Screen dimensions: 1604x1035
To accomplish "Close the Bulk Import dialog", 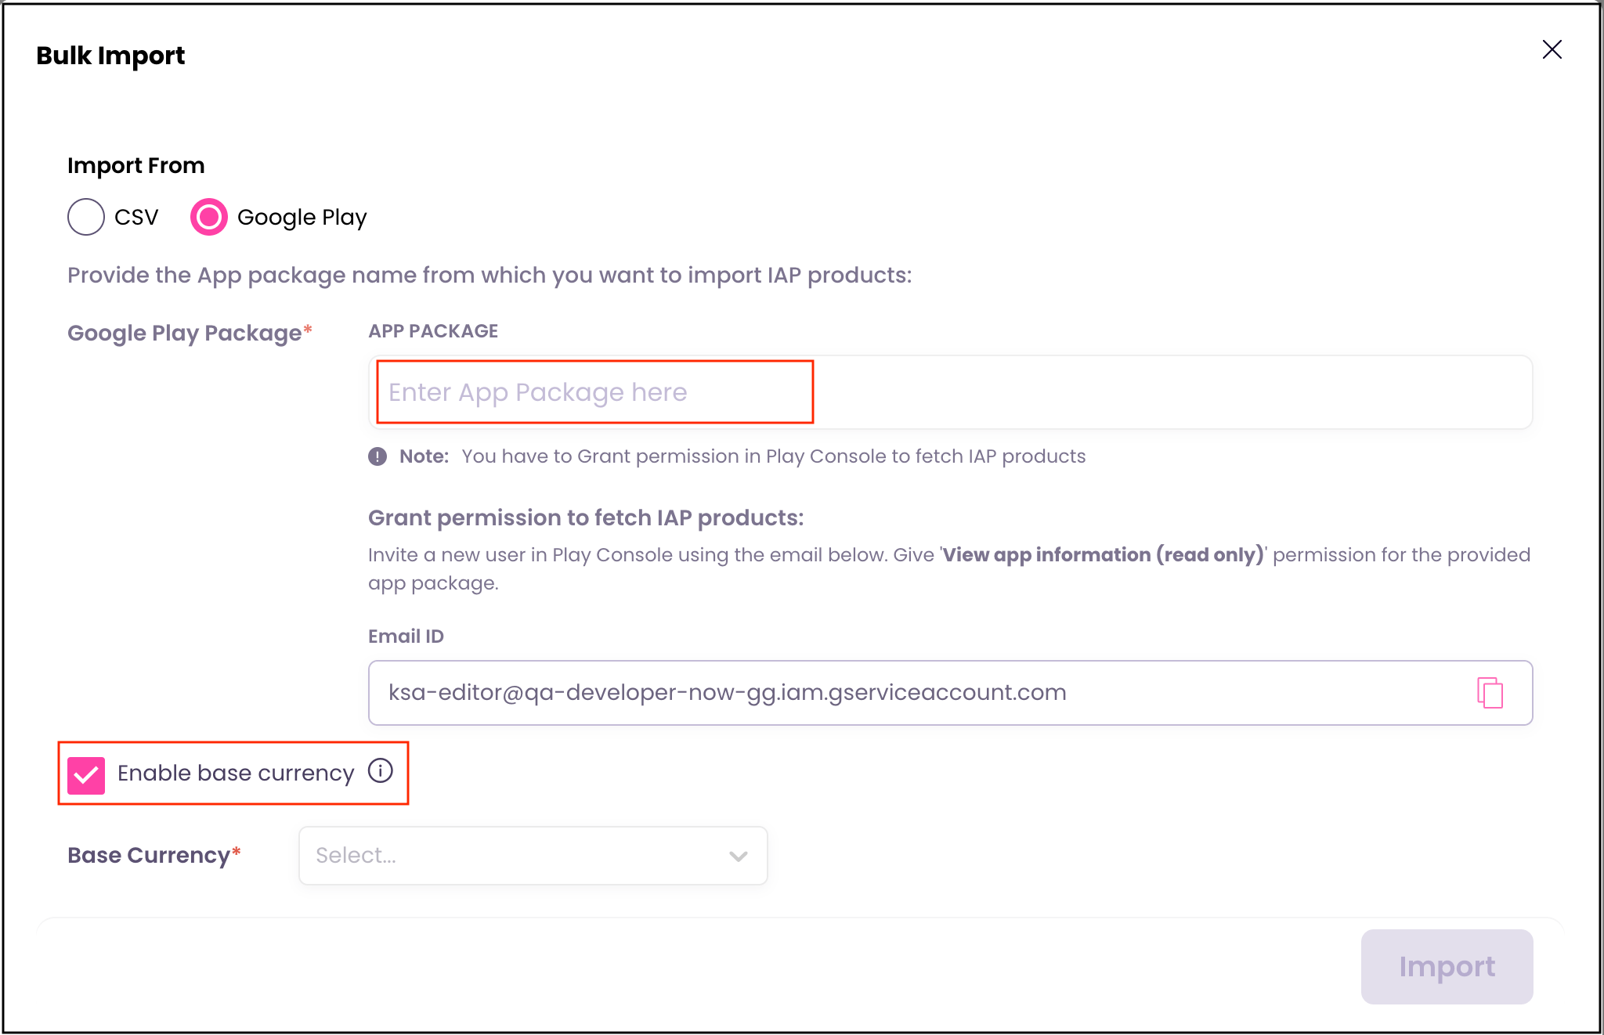I will 1552,50.
